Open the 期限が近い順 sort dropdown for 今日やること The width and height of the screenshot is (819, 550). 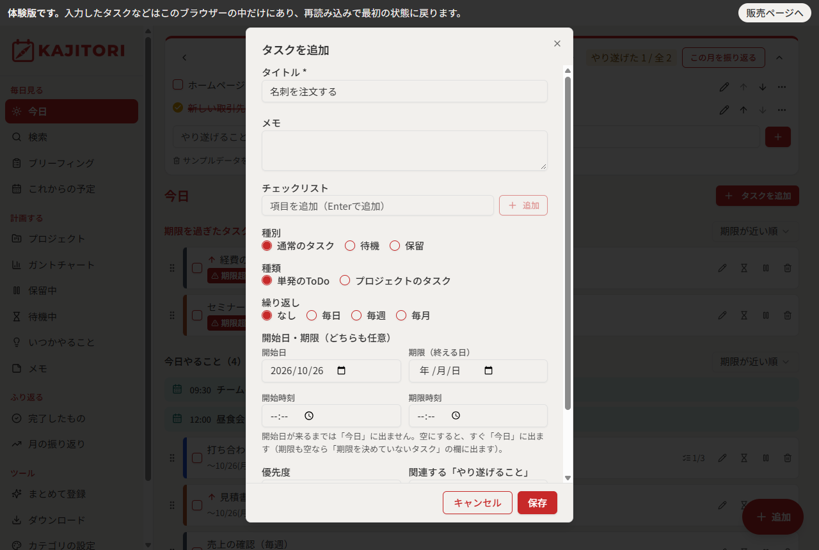click(x=755, y=361)
